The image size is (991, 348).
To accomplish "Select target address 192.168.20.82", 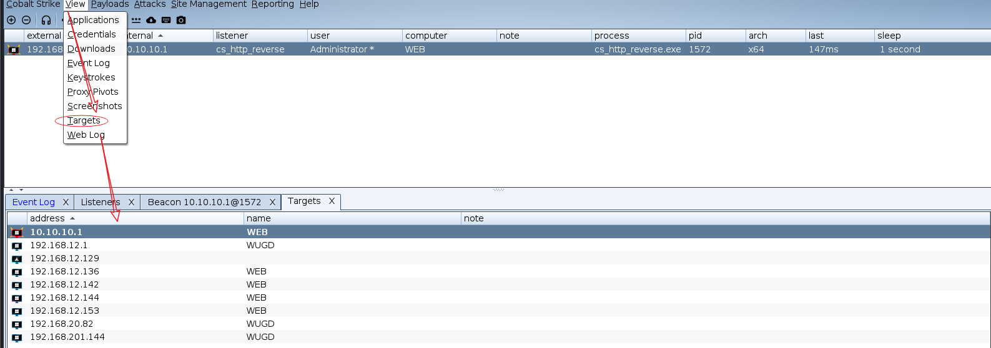I will click(61, 324).
